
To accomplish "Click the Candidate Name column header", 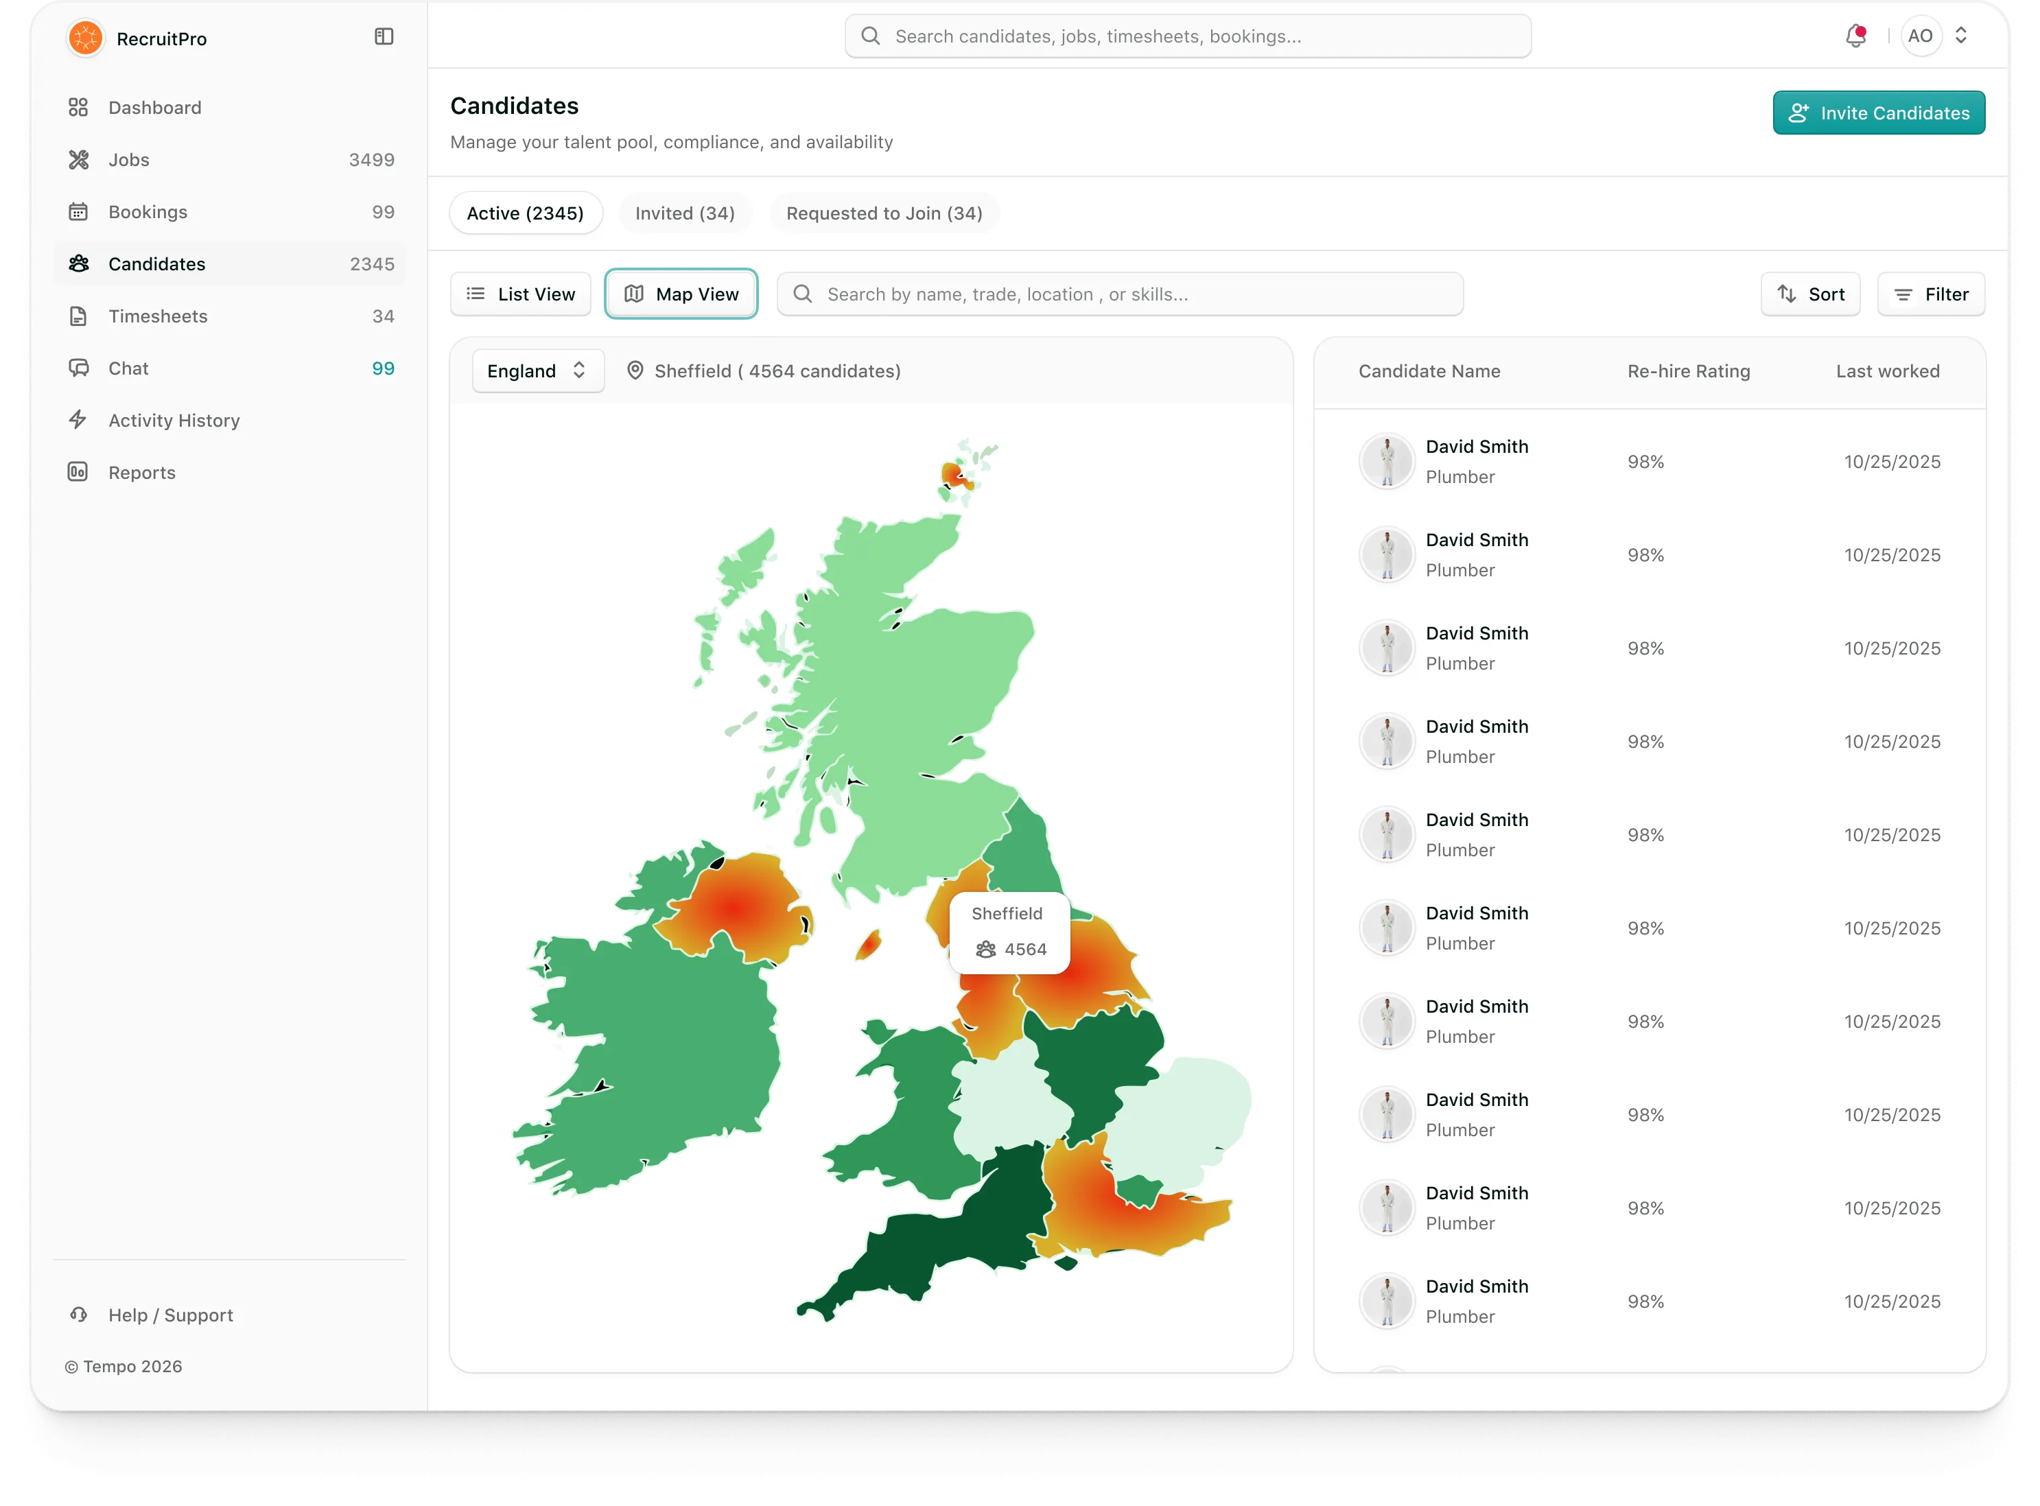I will tap(1429, 371).
